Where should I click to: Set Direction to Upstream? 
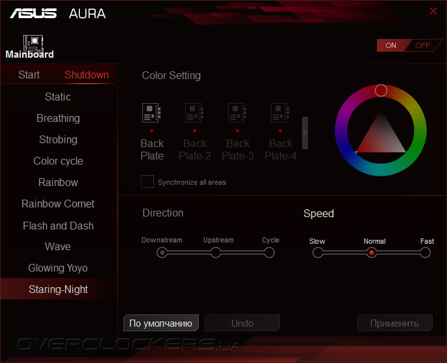pos(216,252)
